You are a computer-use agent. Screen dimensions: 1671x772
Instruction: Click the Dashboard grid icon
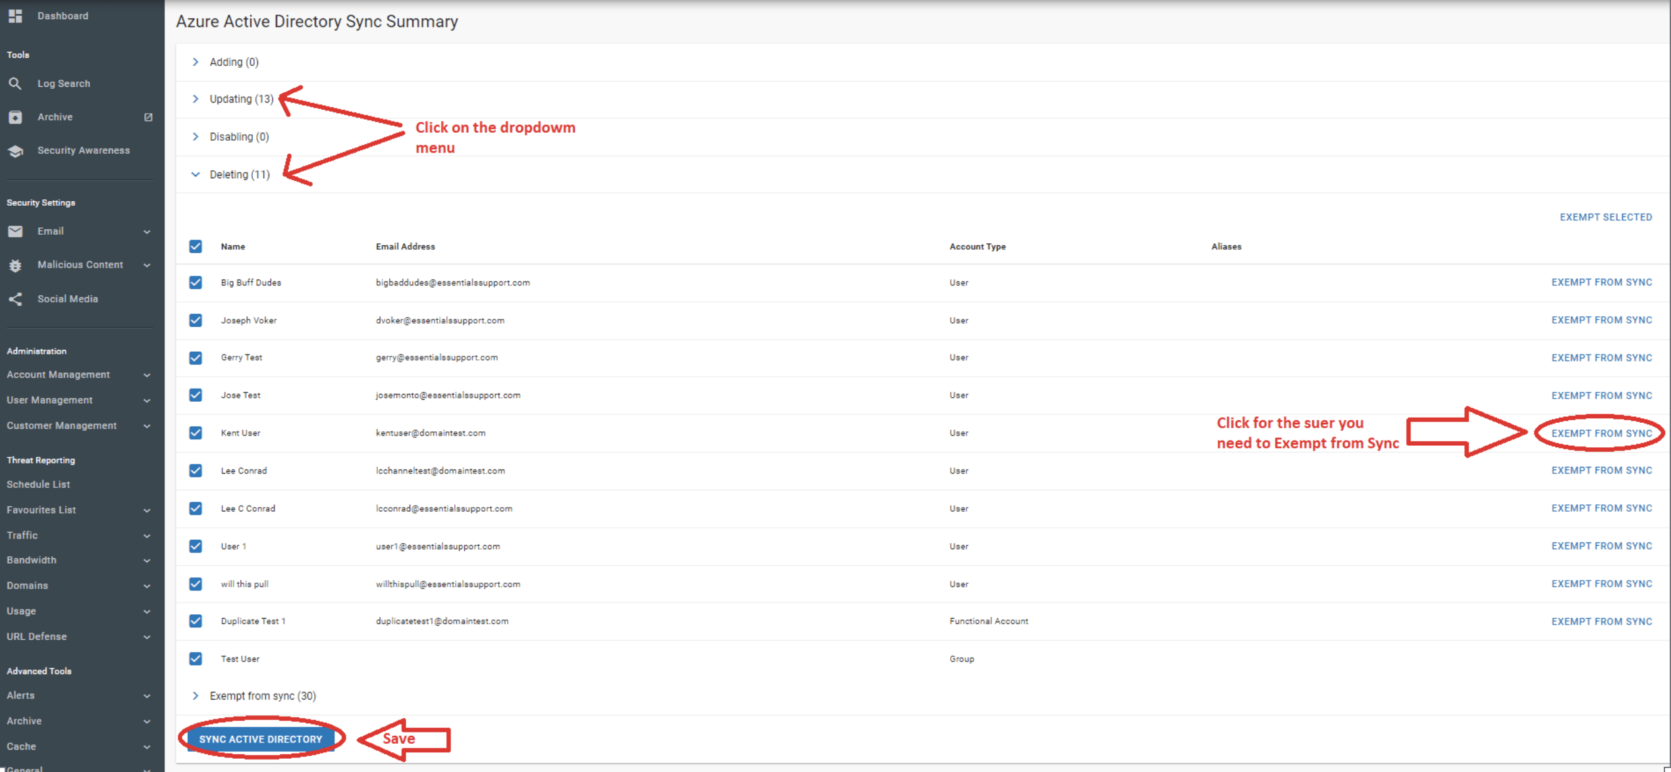pos(15,16)
